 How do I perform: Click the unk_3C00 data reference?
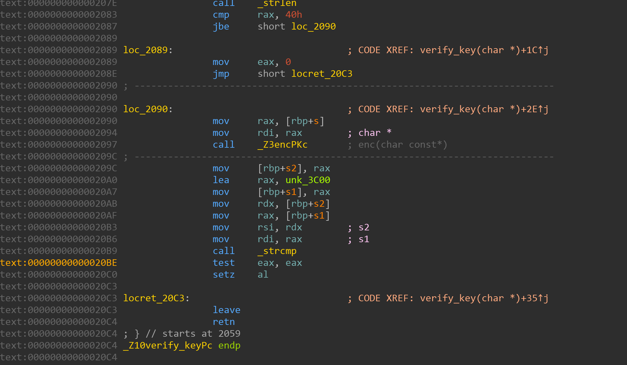[308, 180]
